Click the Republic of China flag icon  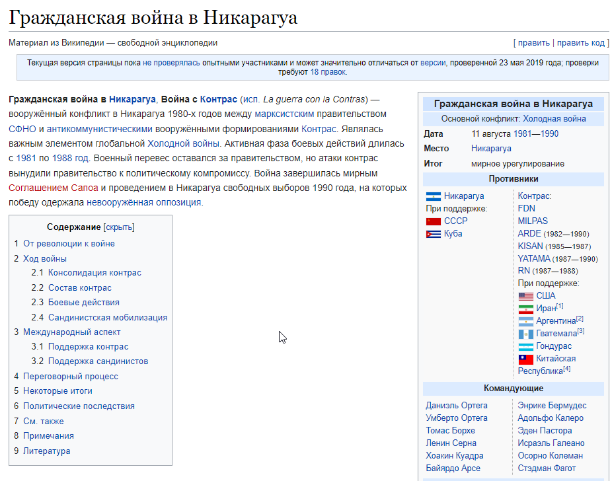(x=525, y=359)
